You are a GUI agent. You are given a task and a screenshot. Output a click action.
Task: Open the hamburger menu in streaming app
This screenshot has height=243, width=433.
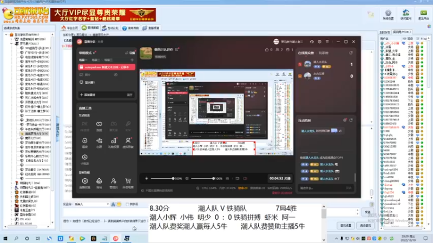[x=327, y=42]
